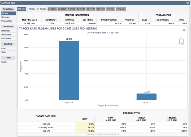Click the data timestamp footnote
This screenshot has width=191, height=137.
pos(103,134)
